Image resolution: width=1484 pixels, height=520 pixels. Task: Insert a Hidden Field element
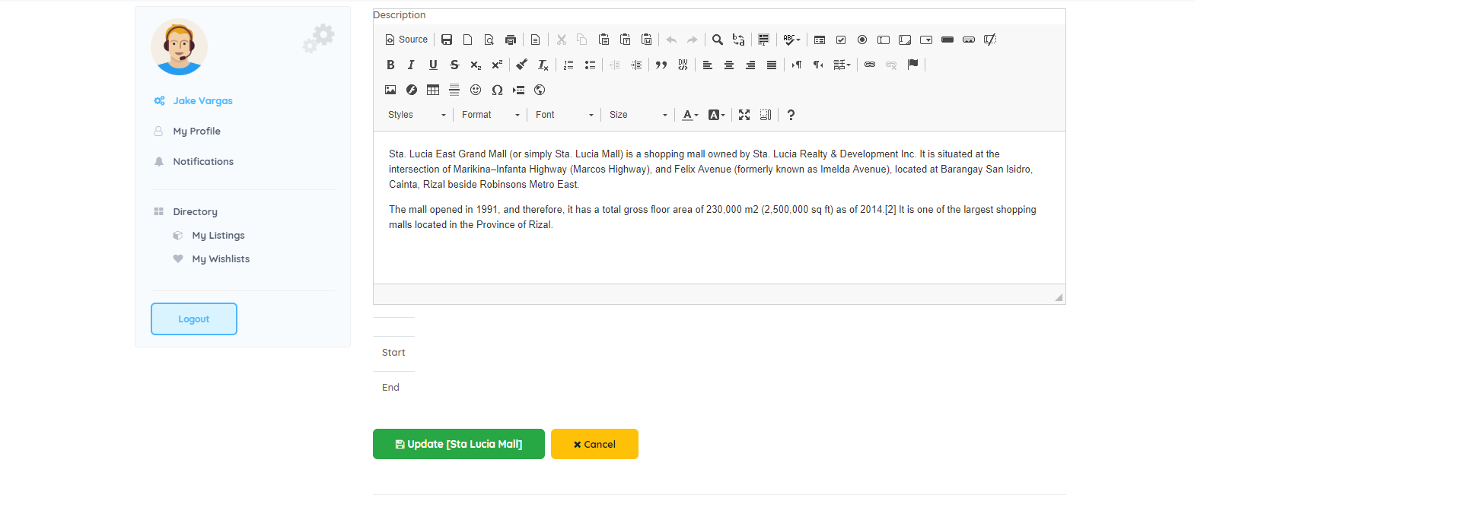pos(990,40)
